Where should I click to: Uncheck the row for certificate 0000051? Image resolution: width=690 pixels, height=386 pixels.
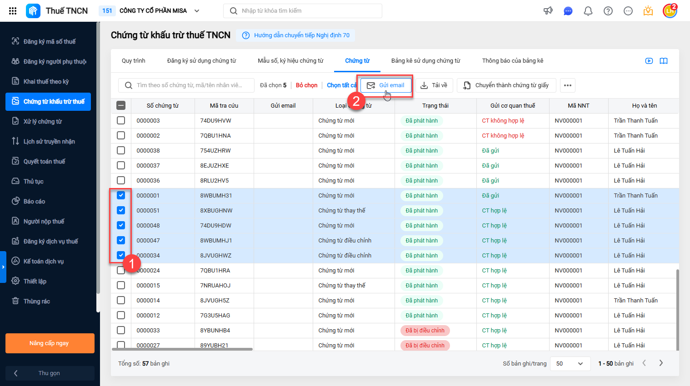121,210
